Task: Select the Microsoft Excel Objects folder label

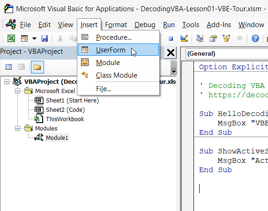Action: (x=55, y=91)
